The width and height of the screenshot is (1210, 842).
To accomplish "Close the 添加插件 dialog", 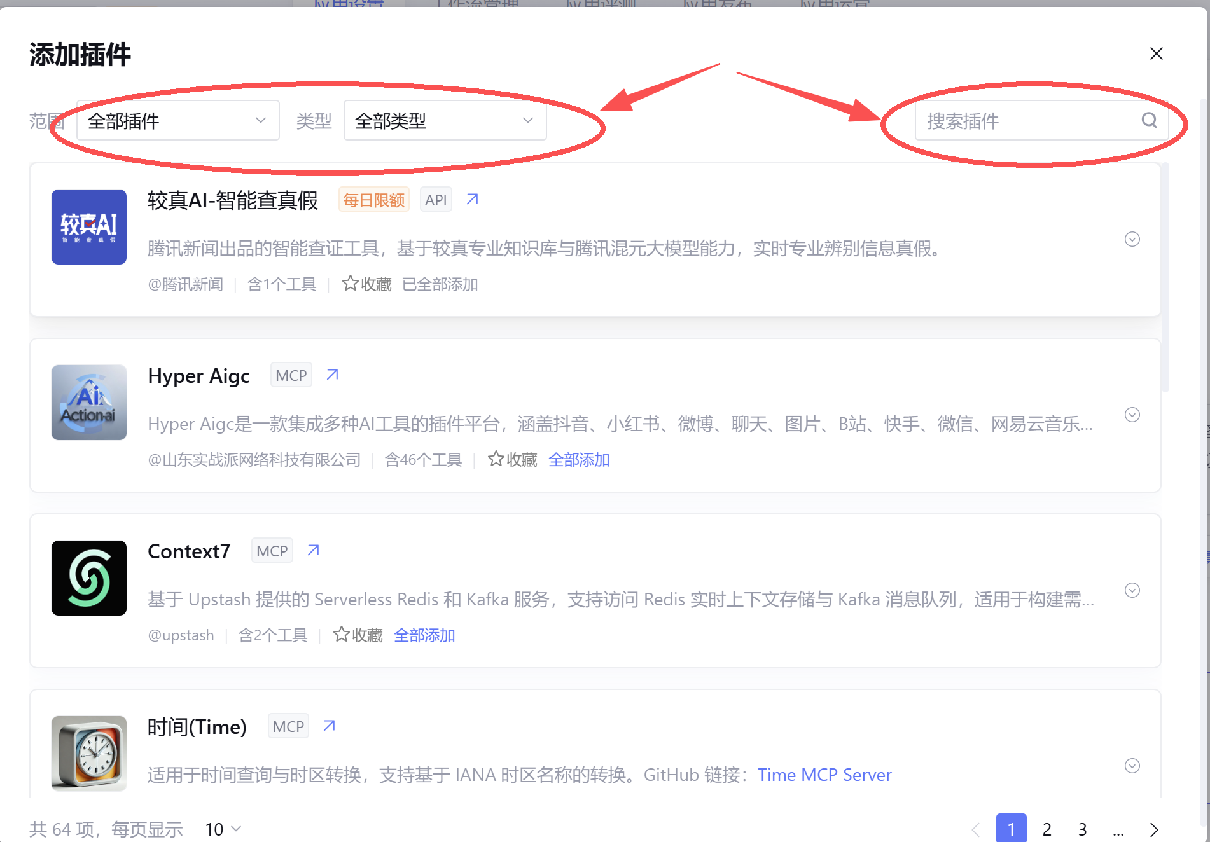I will pos(1156,53).
